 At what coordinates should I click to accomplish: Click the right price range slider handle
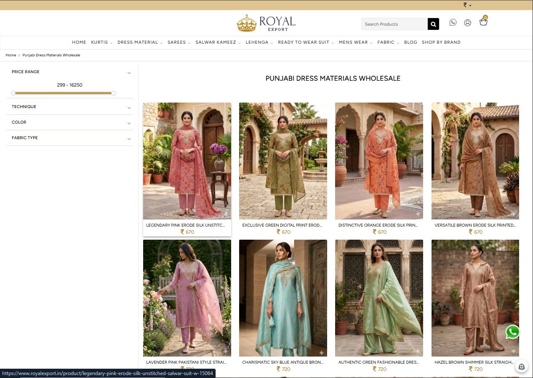click(x=113, y=93)
